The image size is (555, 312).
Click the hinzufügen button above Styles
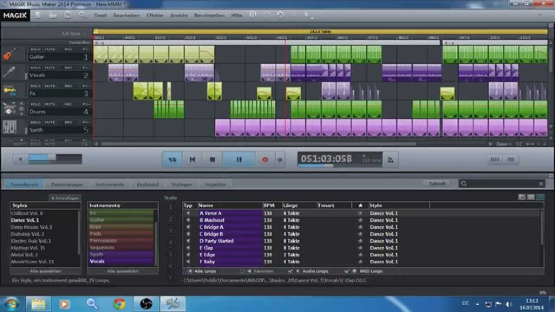click(65, 198)
